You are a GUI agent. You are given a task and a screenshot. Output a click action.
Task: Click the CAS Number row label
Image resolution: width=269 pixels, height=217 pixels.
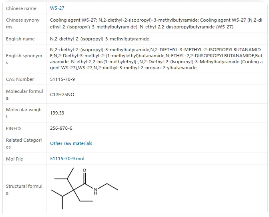[20, 79]
